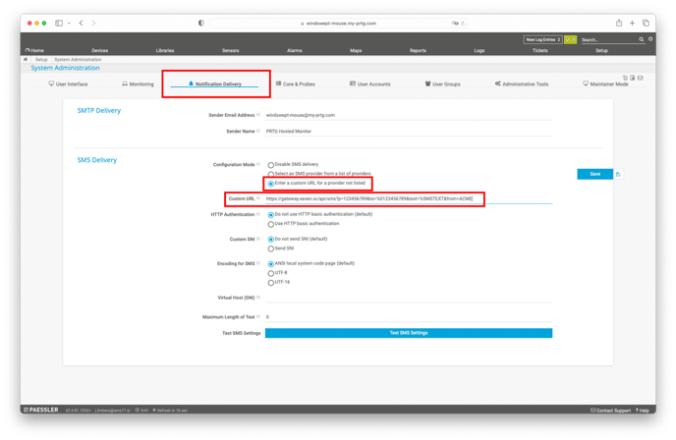Click the search magnifier icon
The width and height of the screenshot is (676, 440).
642,40
